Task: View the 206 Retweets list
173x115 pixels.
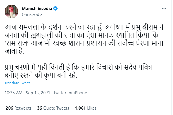Action: (x=19, y=108)
